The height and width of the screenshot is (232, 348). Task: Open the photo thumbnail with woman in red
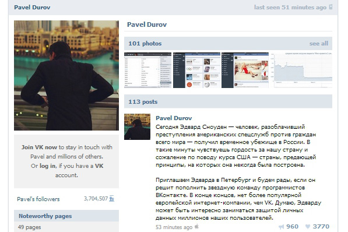[245, 70]
